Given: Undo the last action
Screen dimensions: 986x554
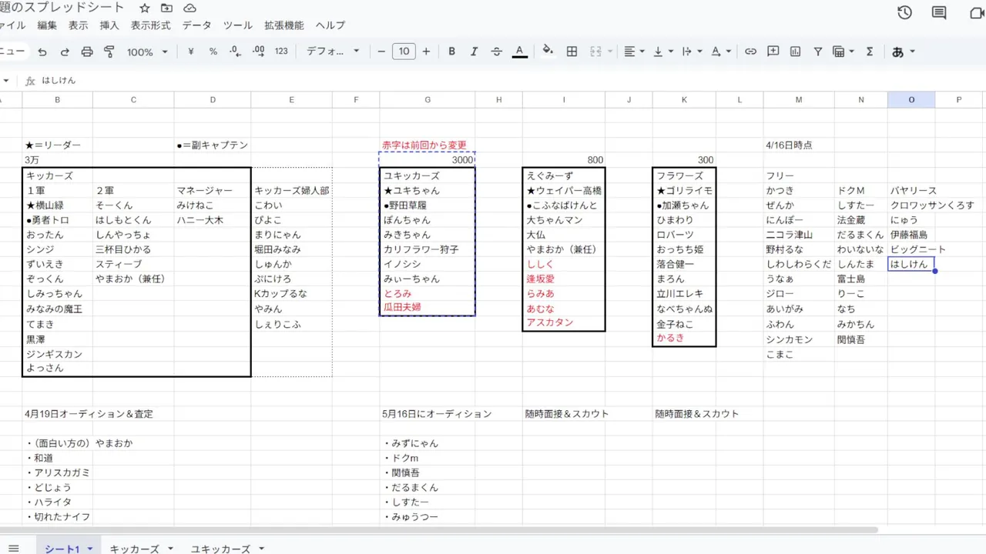Looking at the screenshot, I should [42, 52].
